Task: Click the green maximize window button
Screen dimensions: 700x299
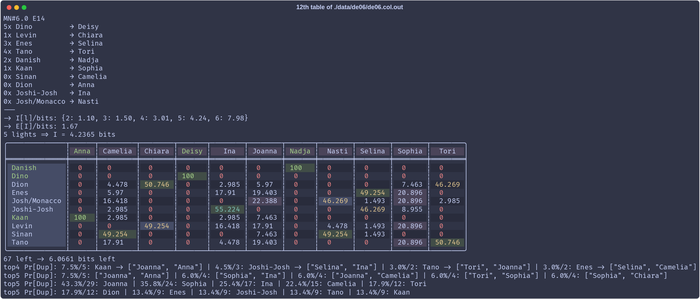Action: pos(24,7)
